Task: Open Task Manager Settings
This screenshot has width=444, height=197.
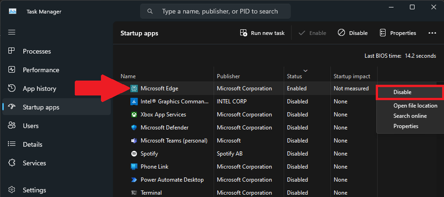Action: tap(57, 190)
